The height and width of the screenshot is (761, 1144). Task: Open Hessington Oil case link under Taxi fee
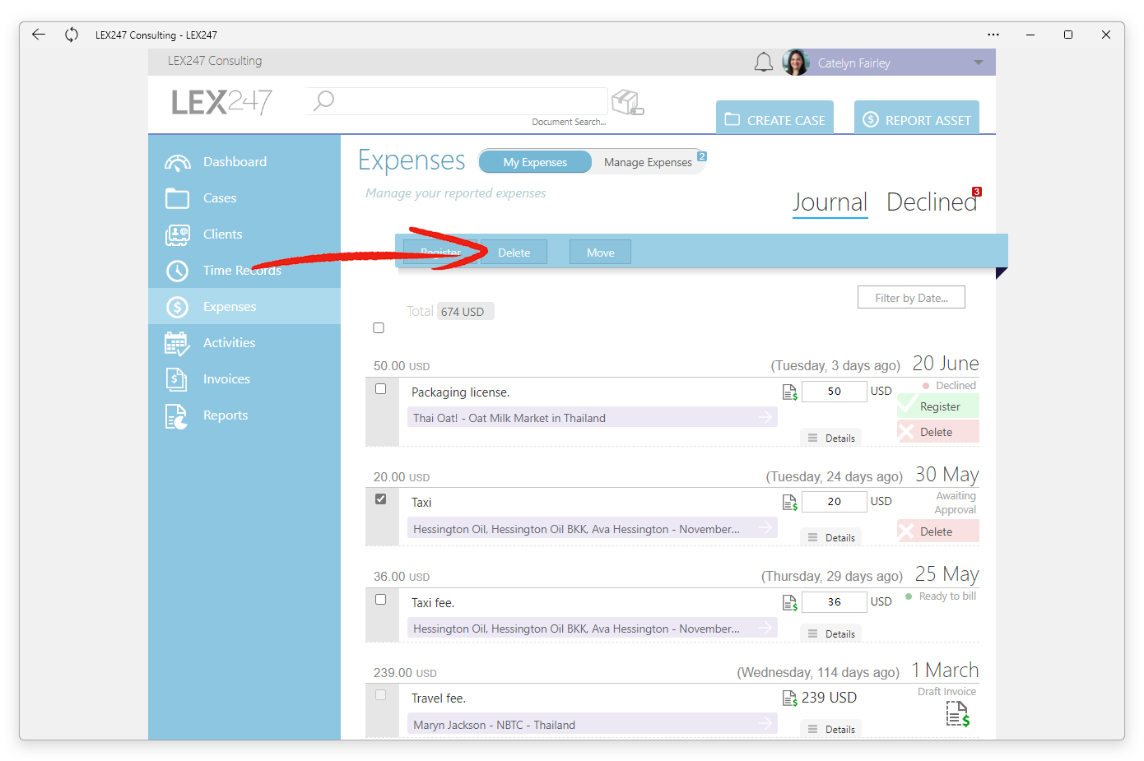[x=591, y=628]
